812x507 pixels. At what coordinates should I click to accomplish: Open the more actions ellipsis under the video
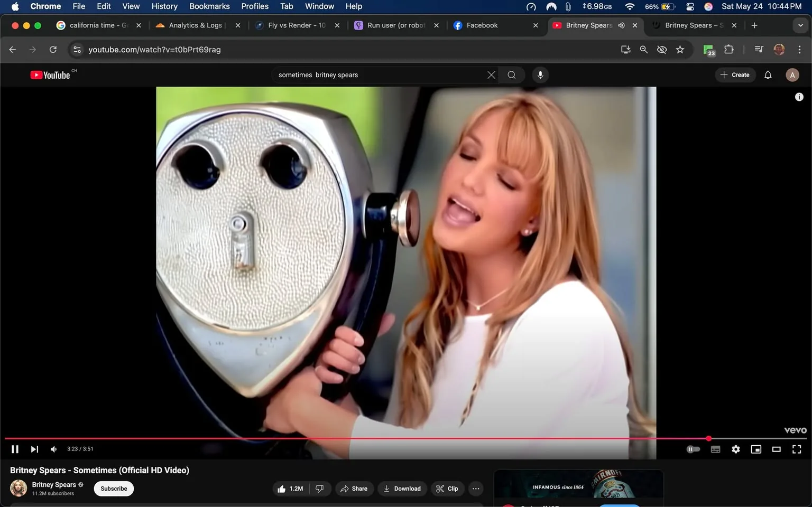tap(475, 489)
